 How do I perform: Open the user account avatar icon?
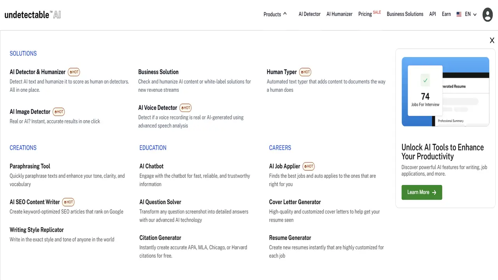click(487, 14)
